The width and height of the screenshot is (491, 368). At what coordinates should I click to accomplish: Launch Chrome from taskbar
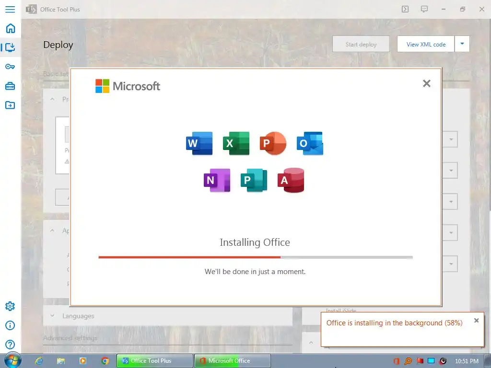tap(105, 361)
